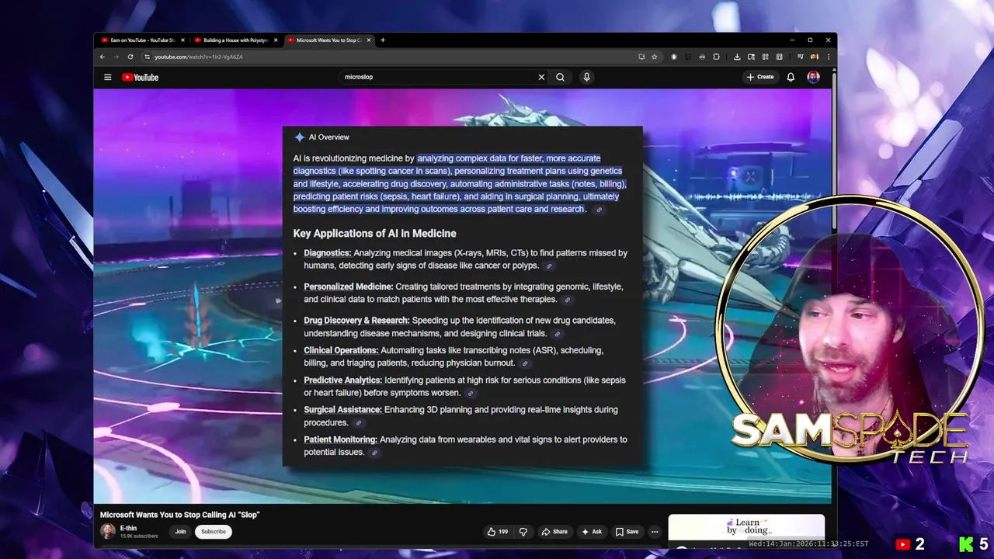Click the YouTube search magnifier button

pos(560,77)
